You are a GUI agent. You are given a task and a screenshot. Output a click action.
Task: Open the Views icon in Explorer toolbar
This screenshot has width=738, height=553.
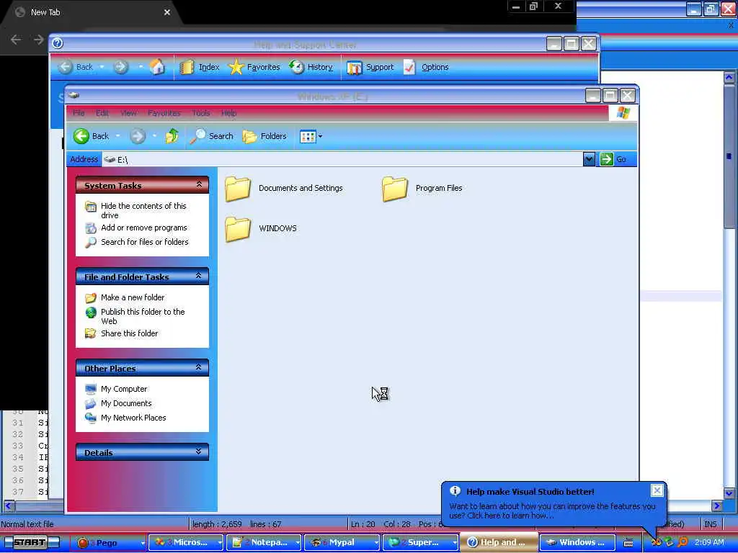point(307,136)
